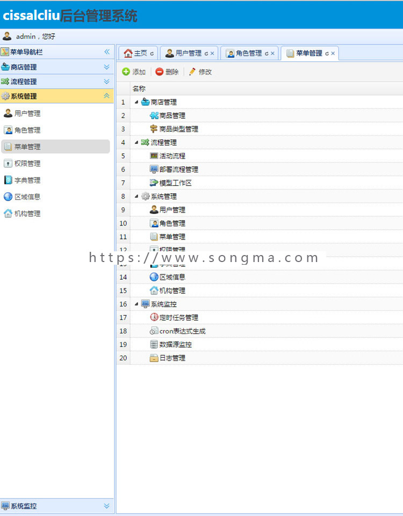Click the database icon of 数据源监控 row
The height and width of the screenshot is (516, 403).
pos(154,344)
